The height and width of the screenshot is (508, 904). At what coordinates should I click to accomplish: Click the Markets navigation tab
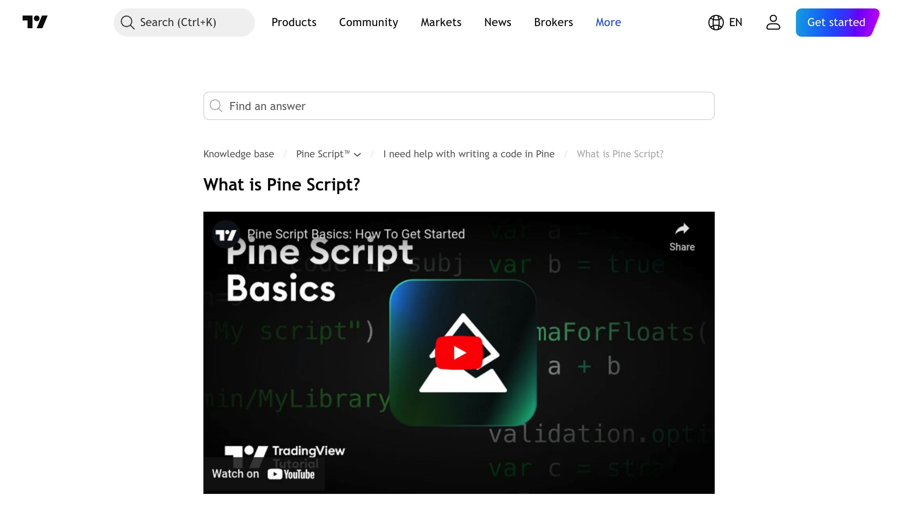[441, 22]
